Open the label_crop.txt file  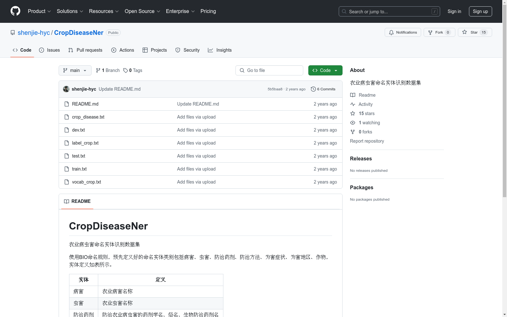[85, 143]
